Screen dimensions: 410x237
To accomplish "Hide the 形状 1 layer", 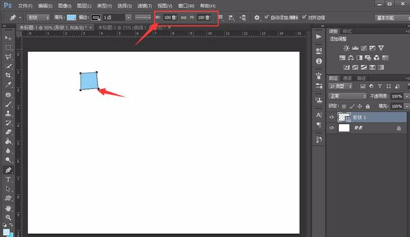I will click(x=332, y=118).
